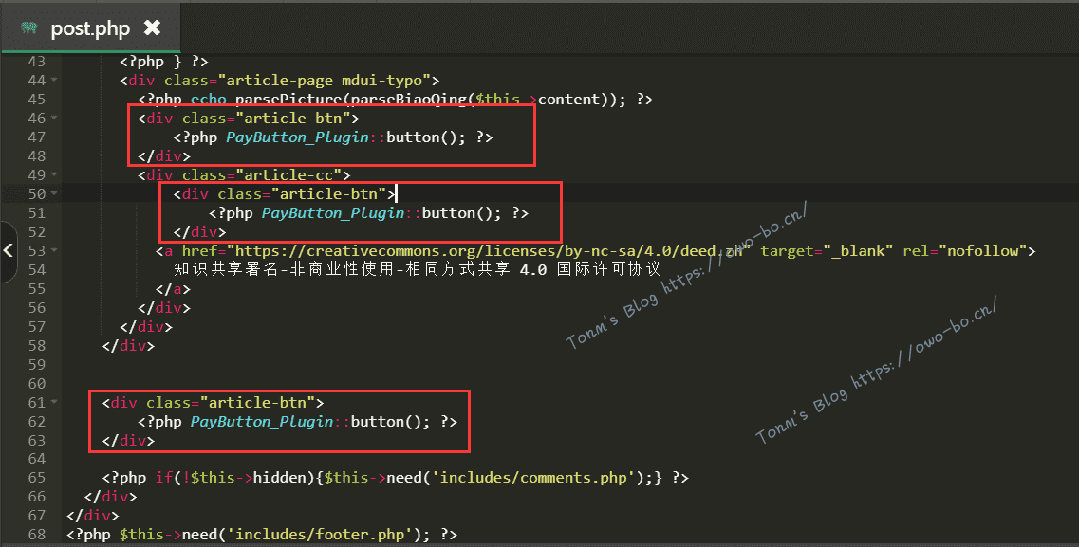
Task: Fold the article-btn div at line 61
Action: pyautogui.click(x=54, y=403)
